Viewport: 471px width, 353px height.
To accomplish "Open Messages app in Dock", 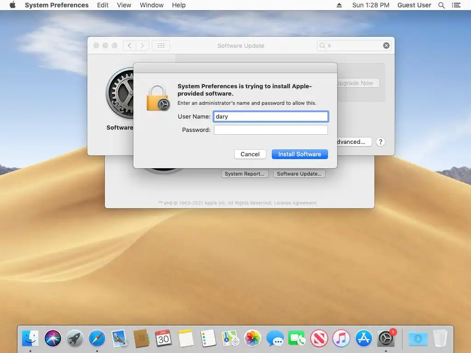I will click(275, 338).
